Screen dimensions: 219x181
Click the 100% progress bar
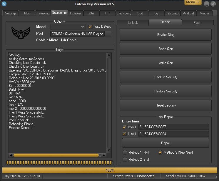(x=110, y=170)
